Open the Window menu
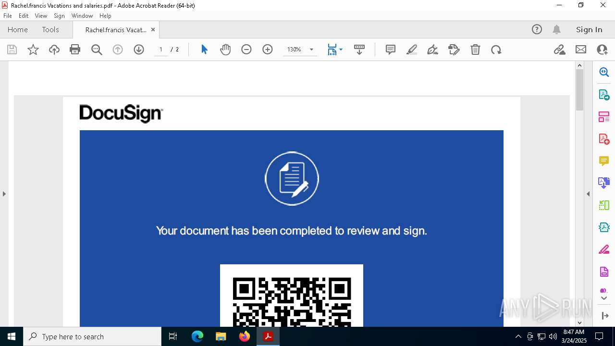The width and height of the screenshot is (615, 346). point(82,16)
